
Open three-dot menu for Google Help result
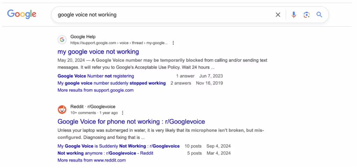(x=173, y=43)
